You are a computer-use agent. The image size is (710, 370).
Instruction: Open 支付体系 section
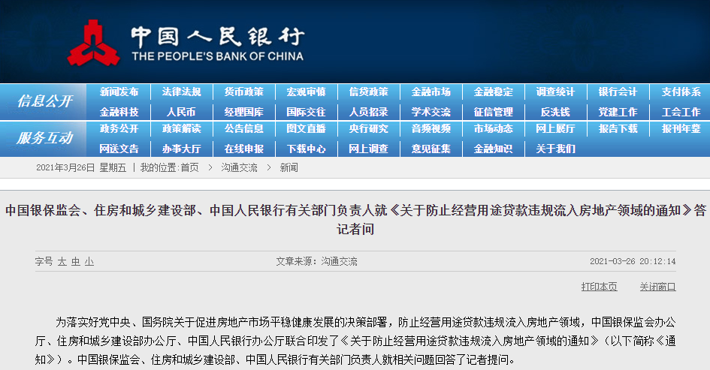pos(681,92)
